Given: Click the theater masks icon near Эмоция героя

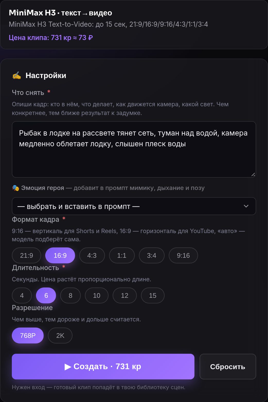Looking at the screenshot, I should tap(15, 188).
